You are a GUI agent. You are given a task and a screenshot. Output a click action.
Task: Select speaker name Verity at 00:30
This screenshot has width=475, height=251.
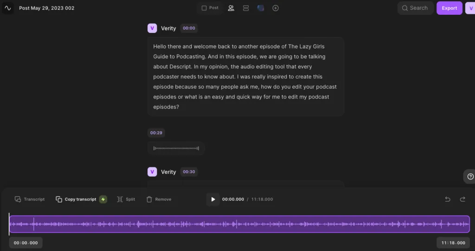click(x=168, y=172)
